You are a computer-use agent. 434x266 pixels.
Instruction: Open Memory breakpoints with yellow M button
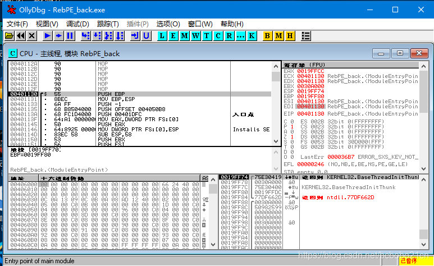click(278, 36)
